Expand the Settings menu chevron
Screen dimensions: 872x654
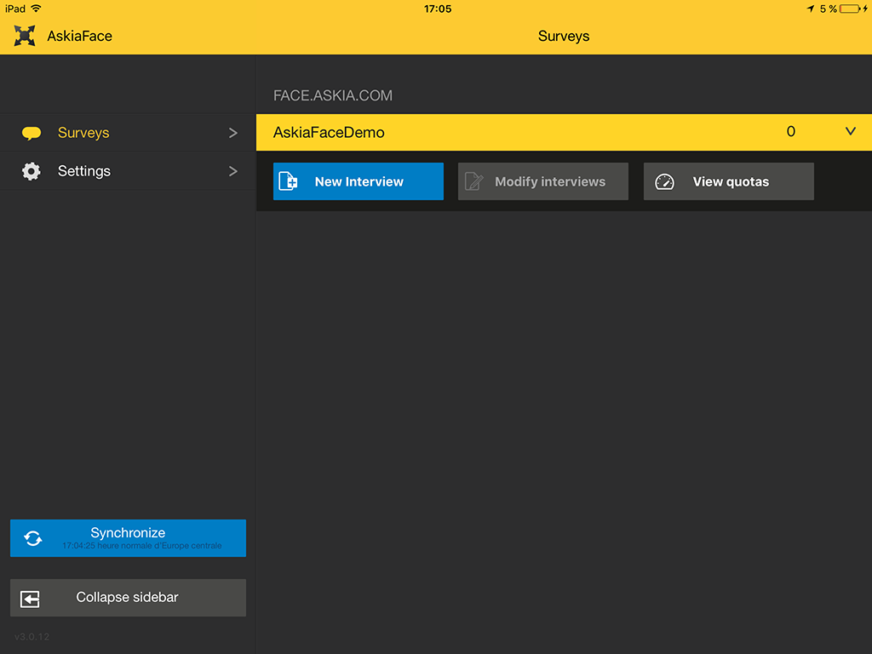coord(233,171)
